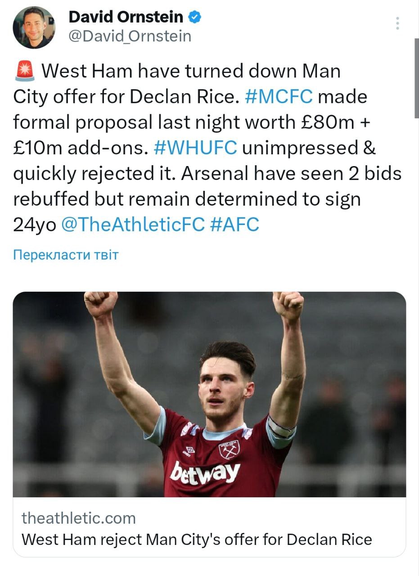Open the #WHUFC hashtag
Viewport: 419px width, 576px height.
(195, 148)
